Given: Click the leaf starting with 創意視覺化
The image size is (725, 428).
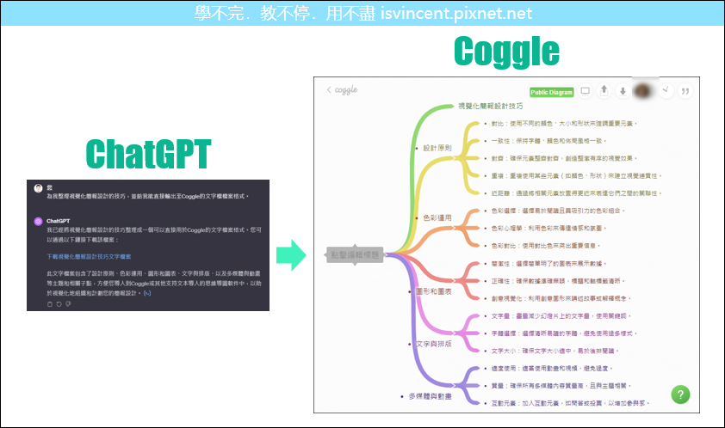Looking at the screenshot, I should coord(561,299).
